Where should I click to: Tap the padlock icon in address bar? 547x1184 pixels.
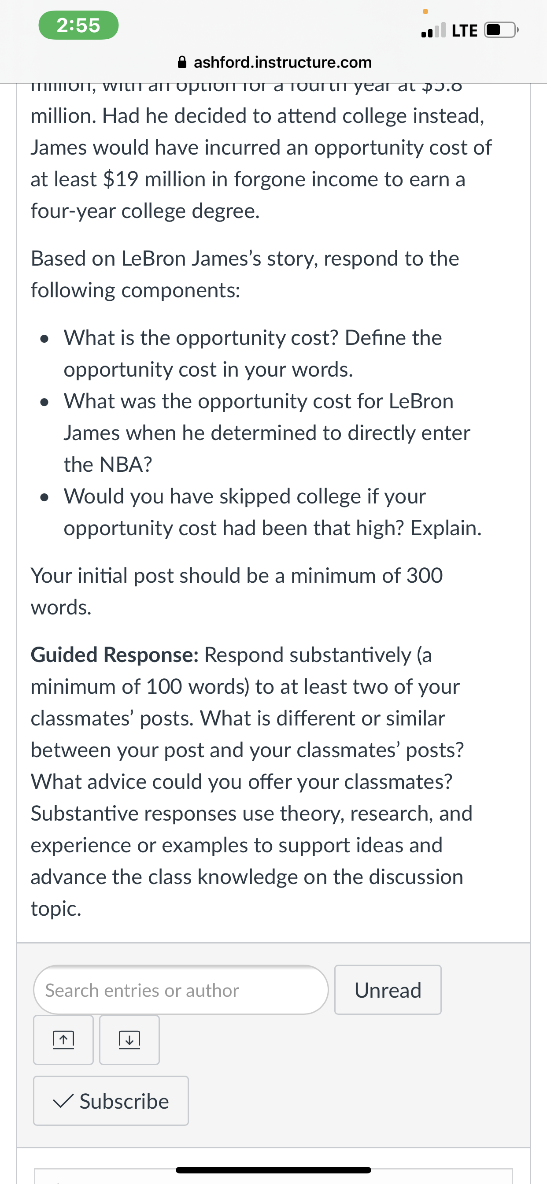coord(182,62)
